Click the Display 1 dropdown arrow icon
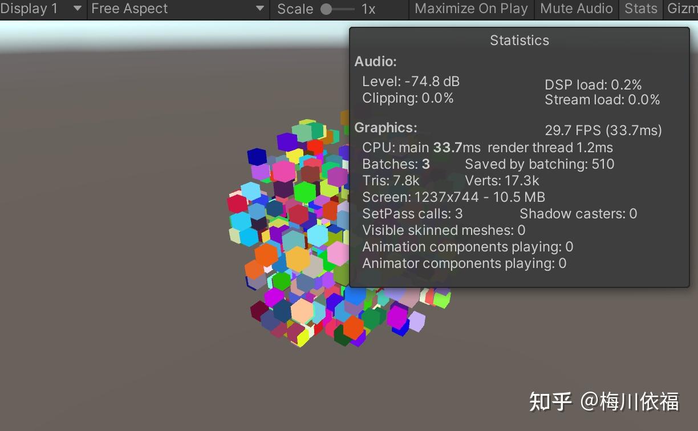Screen dimensions: 698x431 [x=76, y=9]
